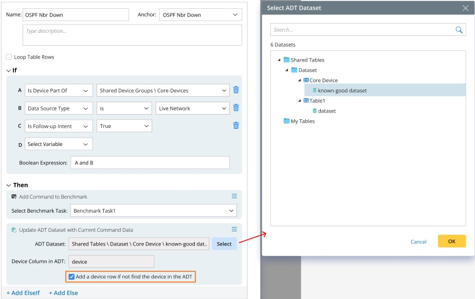Select the known-good dataset tree item

coord(385,90)
